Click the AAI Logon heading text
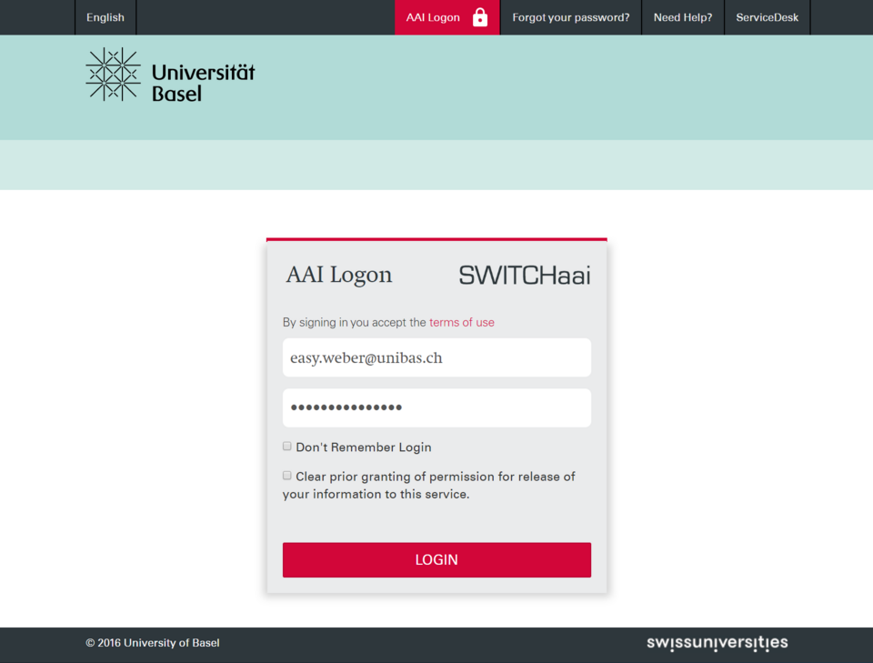The image size is (873, 663). tap(339, 275)
